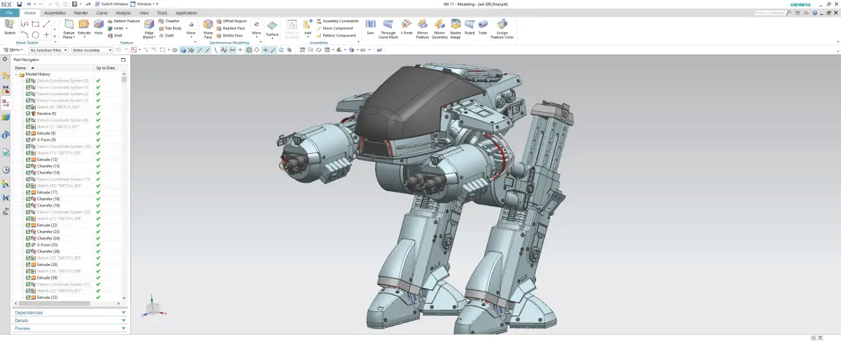Save the part using the quick-access icon
The image size is (841, 341).
(x=19, y=4)
